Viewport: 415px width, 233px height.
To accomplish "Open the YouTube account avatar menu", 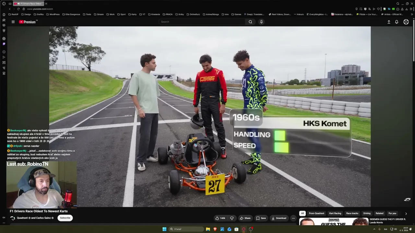I will tap(406, 22).
